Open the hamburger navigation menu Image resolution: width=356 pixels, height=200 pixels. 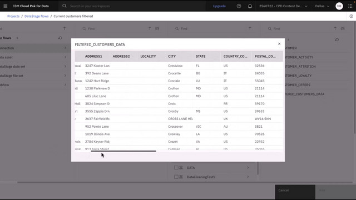pos(6,6)
